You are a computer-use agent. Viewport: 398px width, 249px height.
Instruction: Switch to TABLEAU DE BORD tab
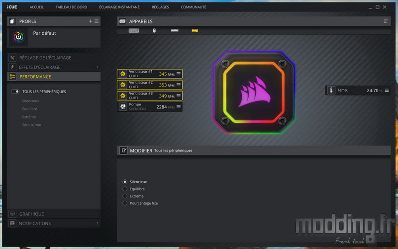71,7
